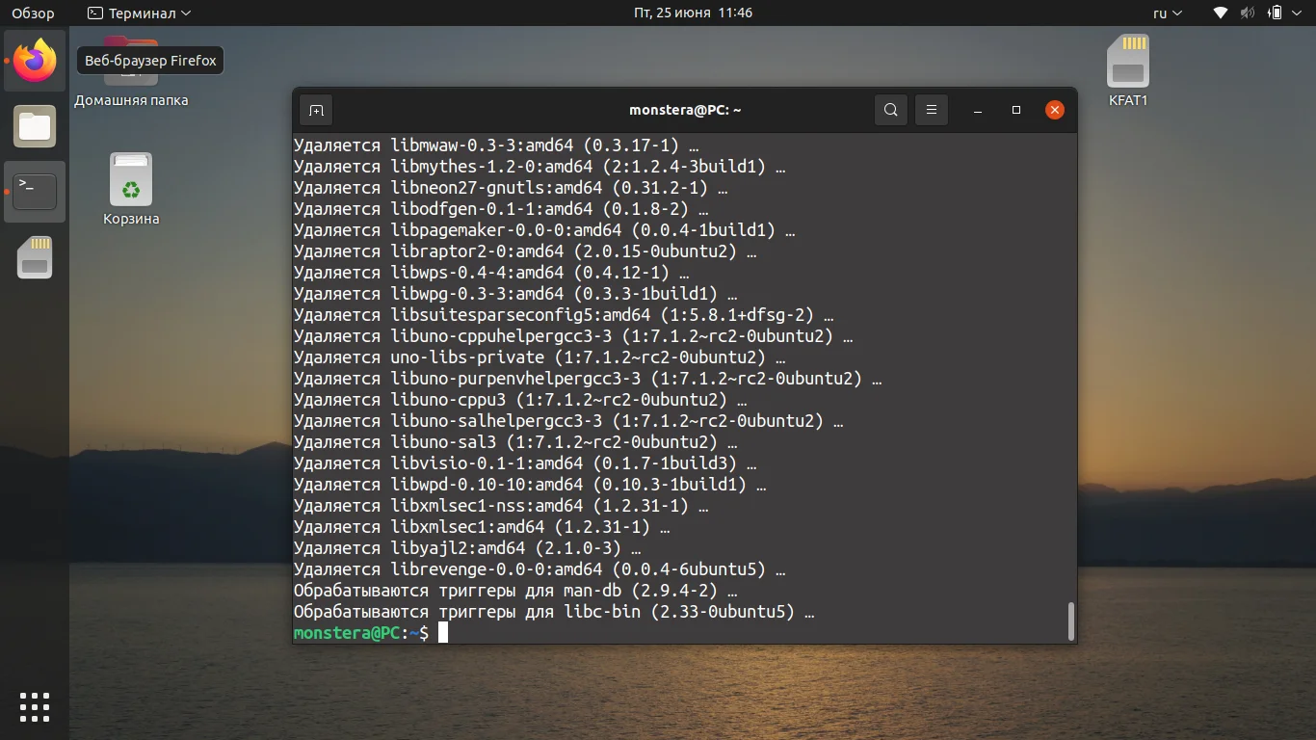Click the libwpg-0.3-3:amd64 line
1316x740 pixels.
coord(515,294)
